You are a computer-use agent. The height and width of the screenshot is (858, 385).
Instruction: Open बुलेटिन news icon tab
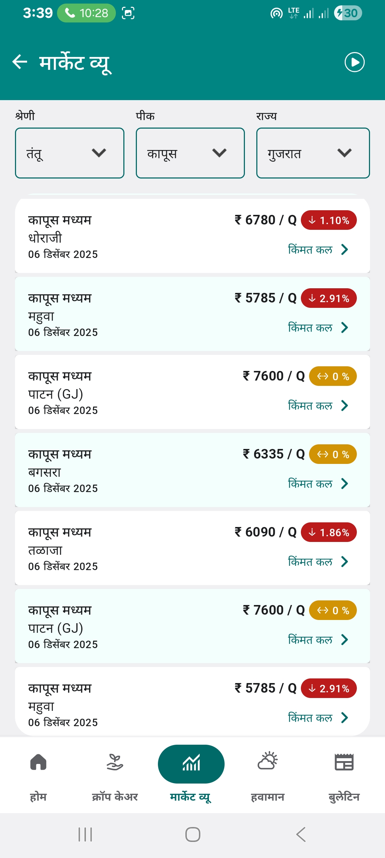point(344,763)
